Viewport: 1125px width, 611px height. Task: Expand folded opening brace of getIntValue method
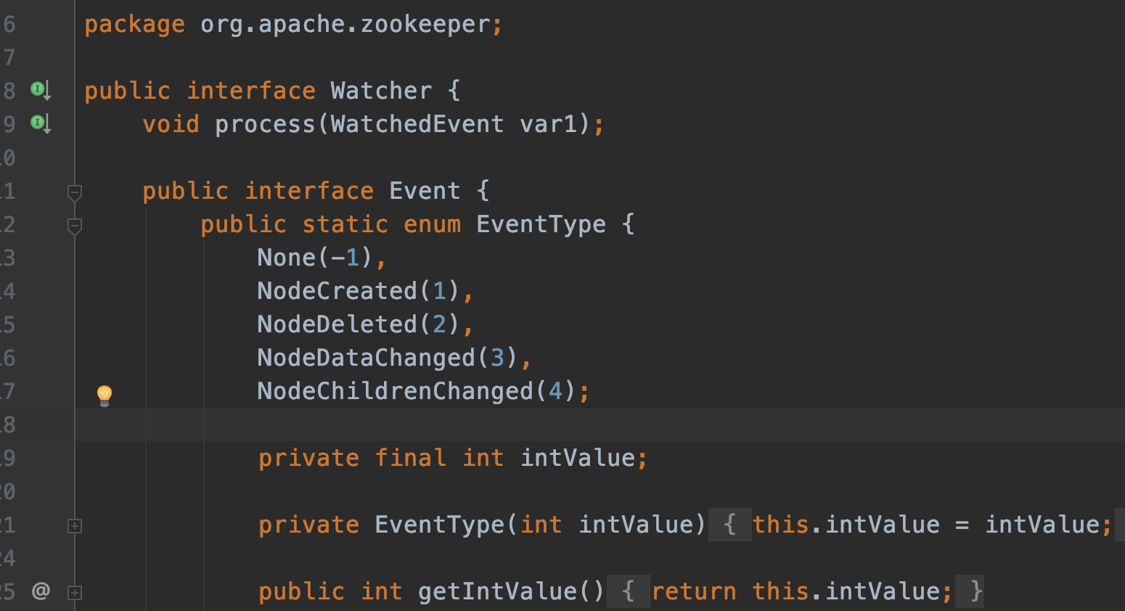pos(628,591)
